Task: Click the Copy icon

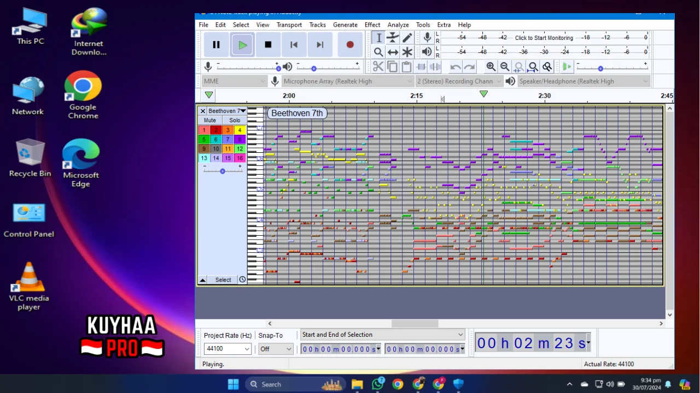Action: (392, 67)
